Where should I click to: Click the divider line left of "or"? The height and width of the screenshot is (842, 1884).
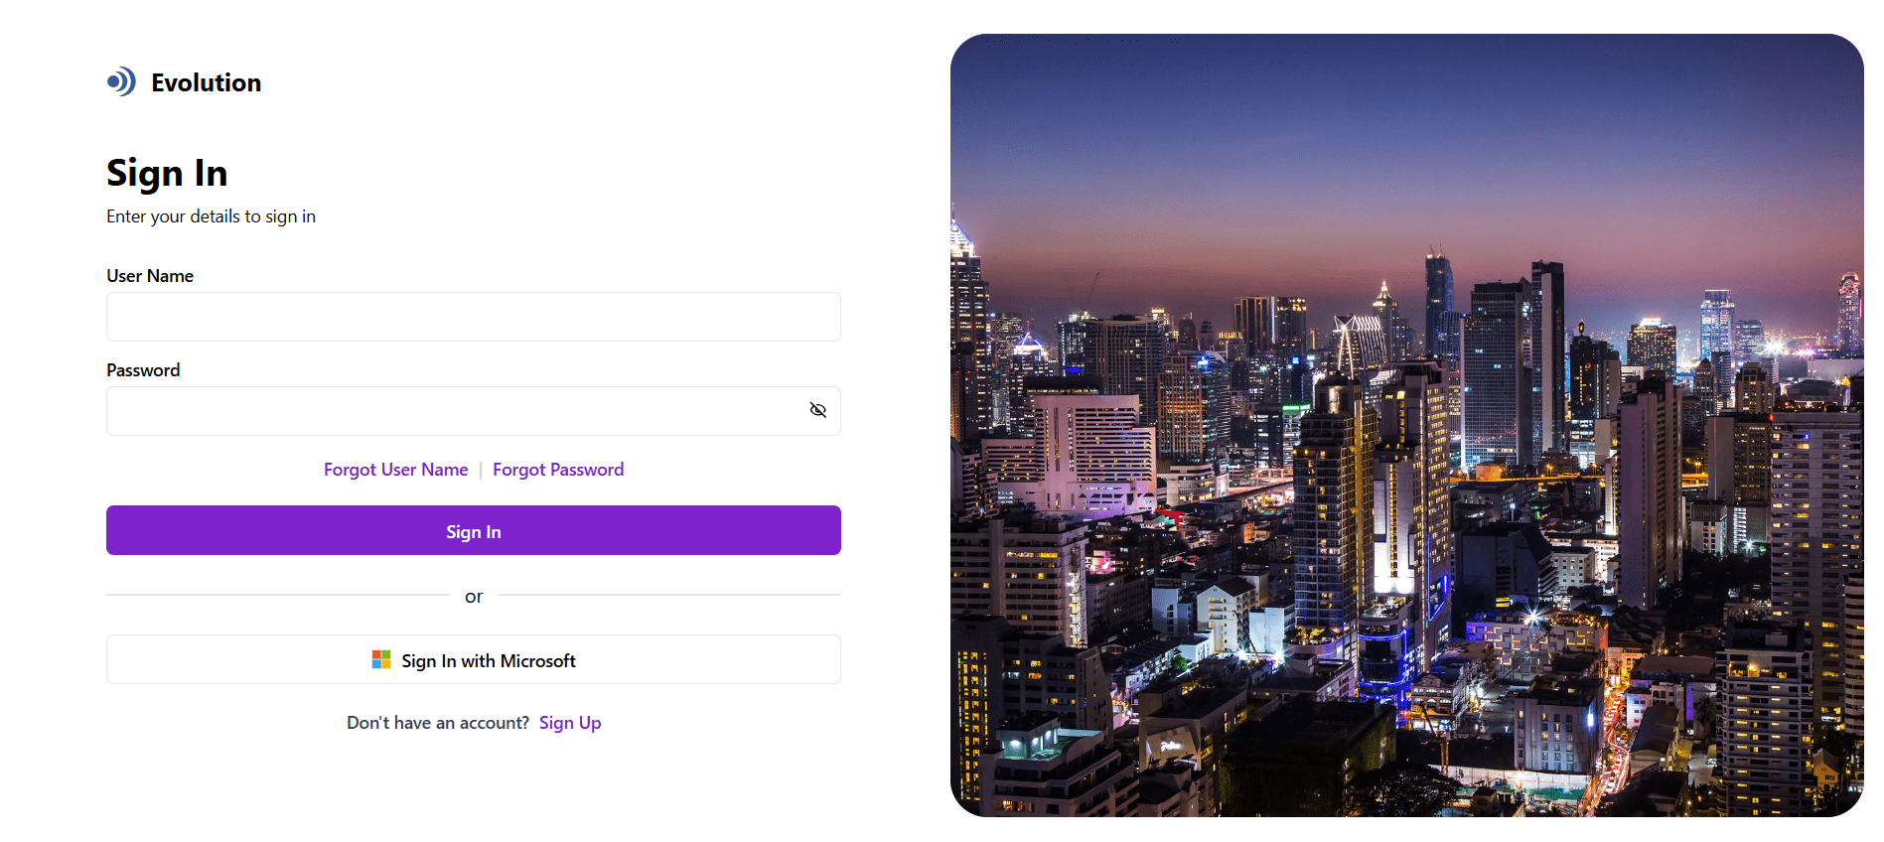pos(278,595)
